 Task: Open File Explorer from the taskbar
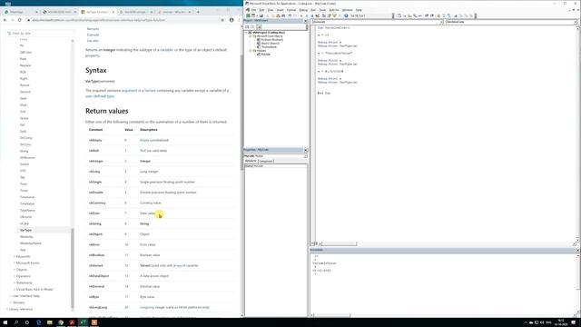49,322
